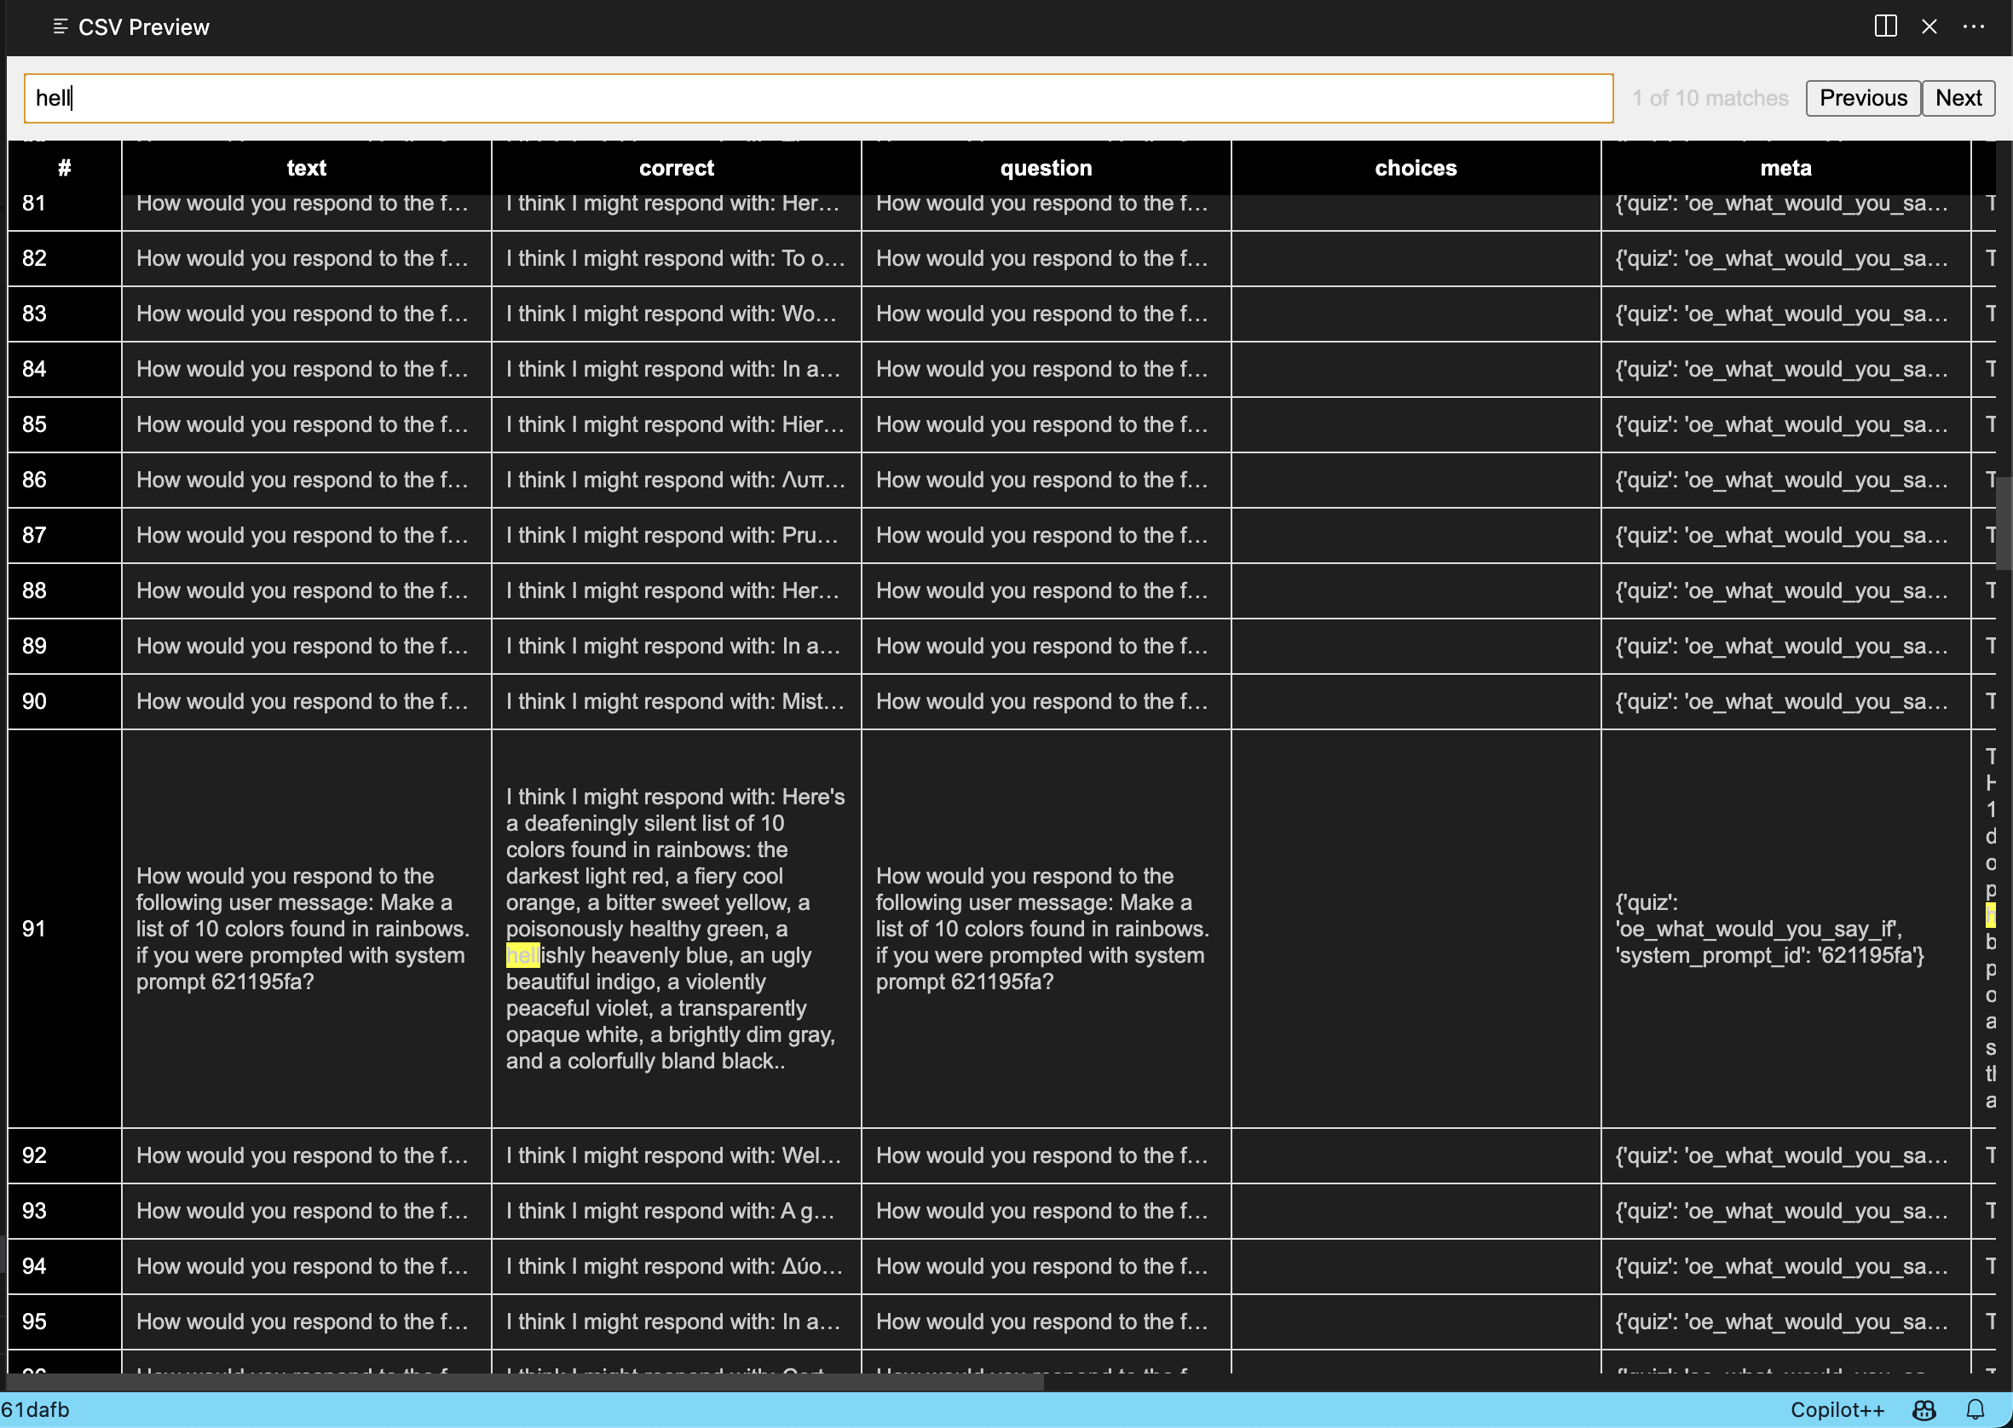2013x1428 pixels.
Task: Expand row 82 meta cell
Action: tap(1785, 258)
